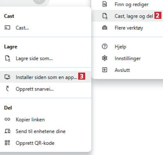This screenshot has height=155, width=163.
Task: Click the Hjelp question mark icon
Action: point(105,46)
